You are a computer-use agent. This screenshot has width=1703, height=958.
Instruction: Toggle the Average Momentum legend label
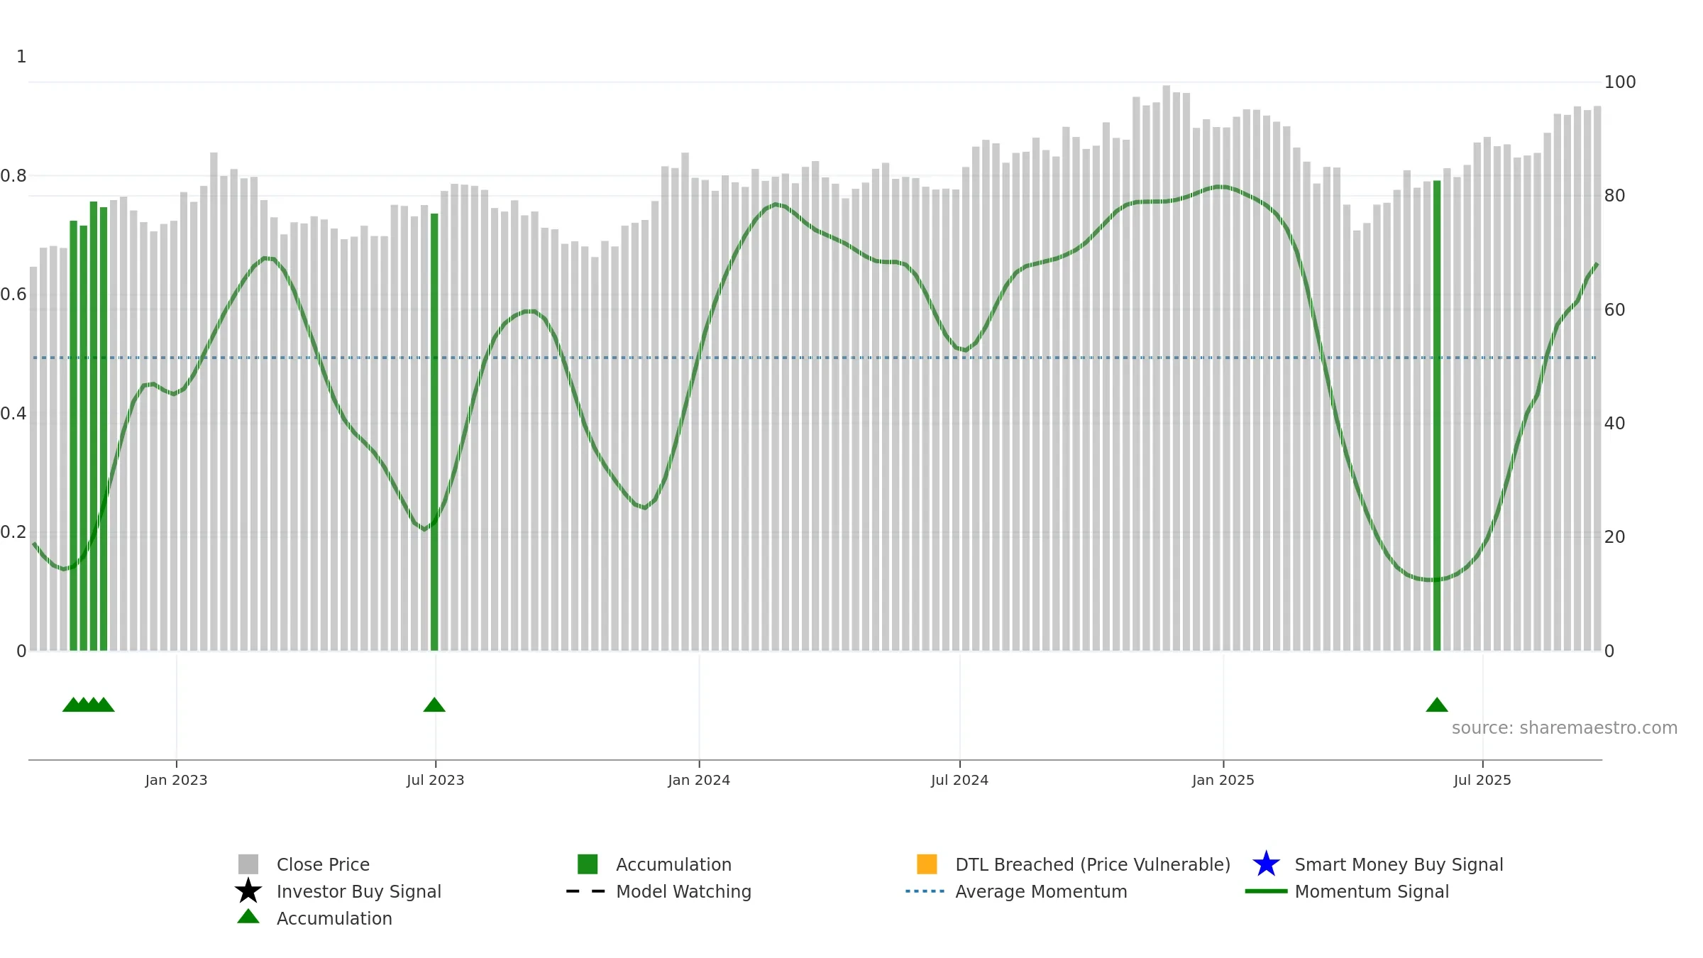click(1041, 891)
